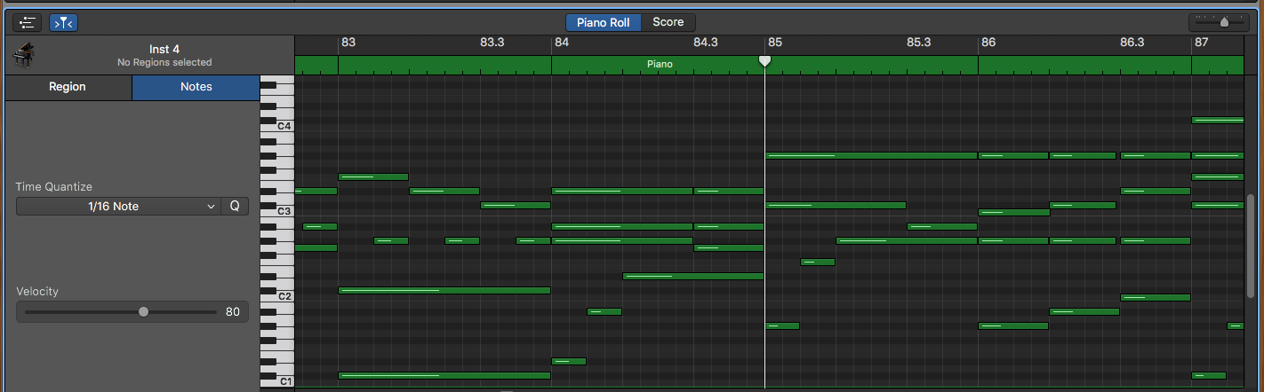The height and width of the screenshot is (392, 1264).
Task: Switch to the Score view
Action: pyautogui.click(x=668, y=22)
